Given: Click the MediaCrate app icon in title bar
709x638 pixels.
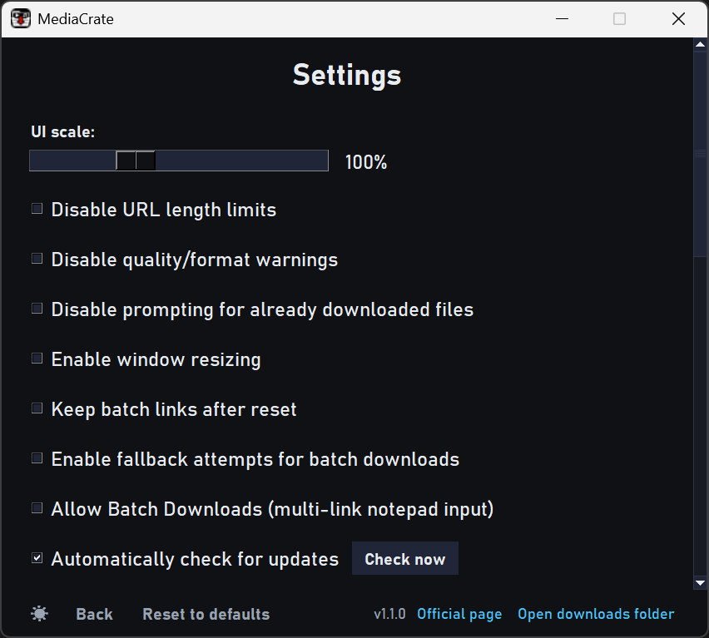Looking at the screenshot, I should click(20, 18).
